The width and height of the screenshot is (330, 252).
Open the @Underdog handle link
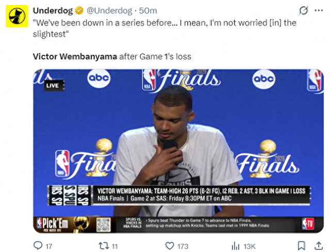click(109, 10)
